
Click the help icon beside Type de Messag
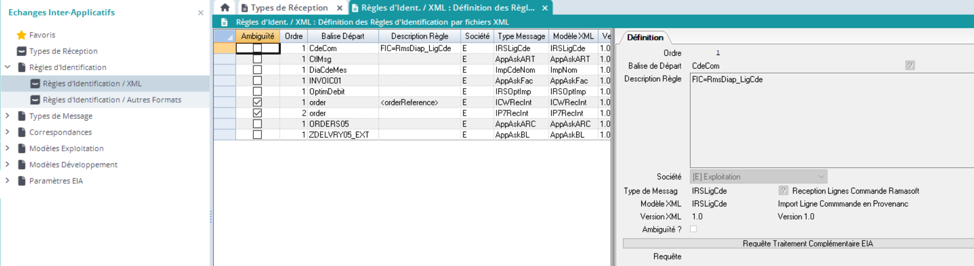(x=783, y=191)
